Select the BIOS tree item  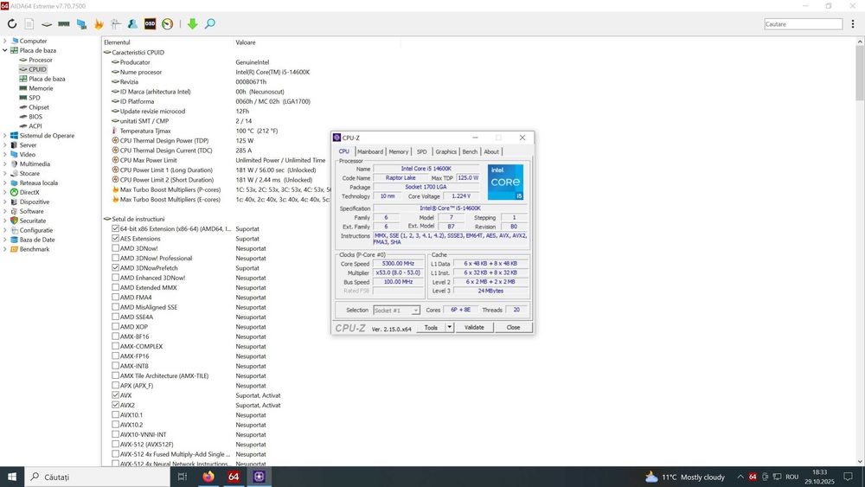point(35,117)
